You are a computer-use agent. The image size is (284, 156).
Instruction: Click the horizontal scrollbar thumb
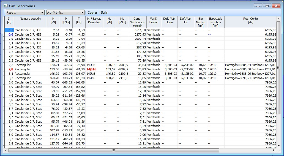coord(113,151)
